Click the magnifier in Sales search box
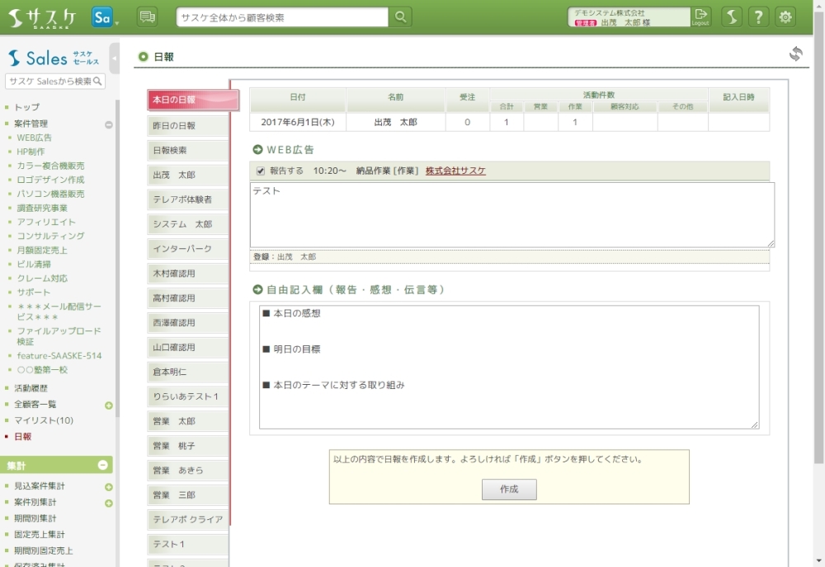Image resolution: width=825 pixels, height=567 pixels. (x=98, y=82)
